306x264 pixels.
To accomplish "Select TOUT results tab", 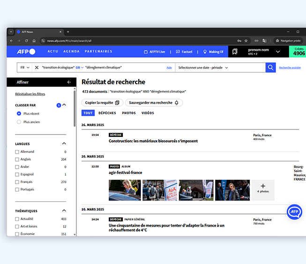I will point(88,113).
